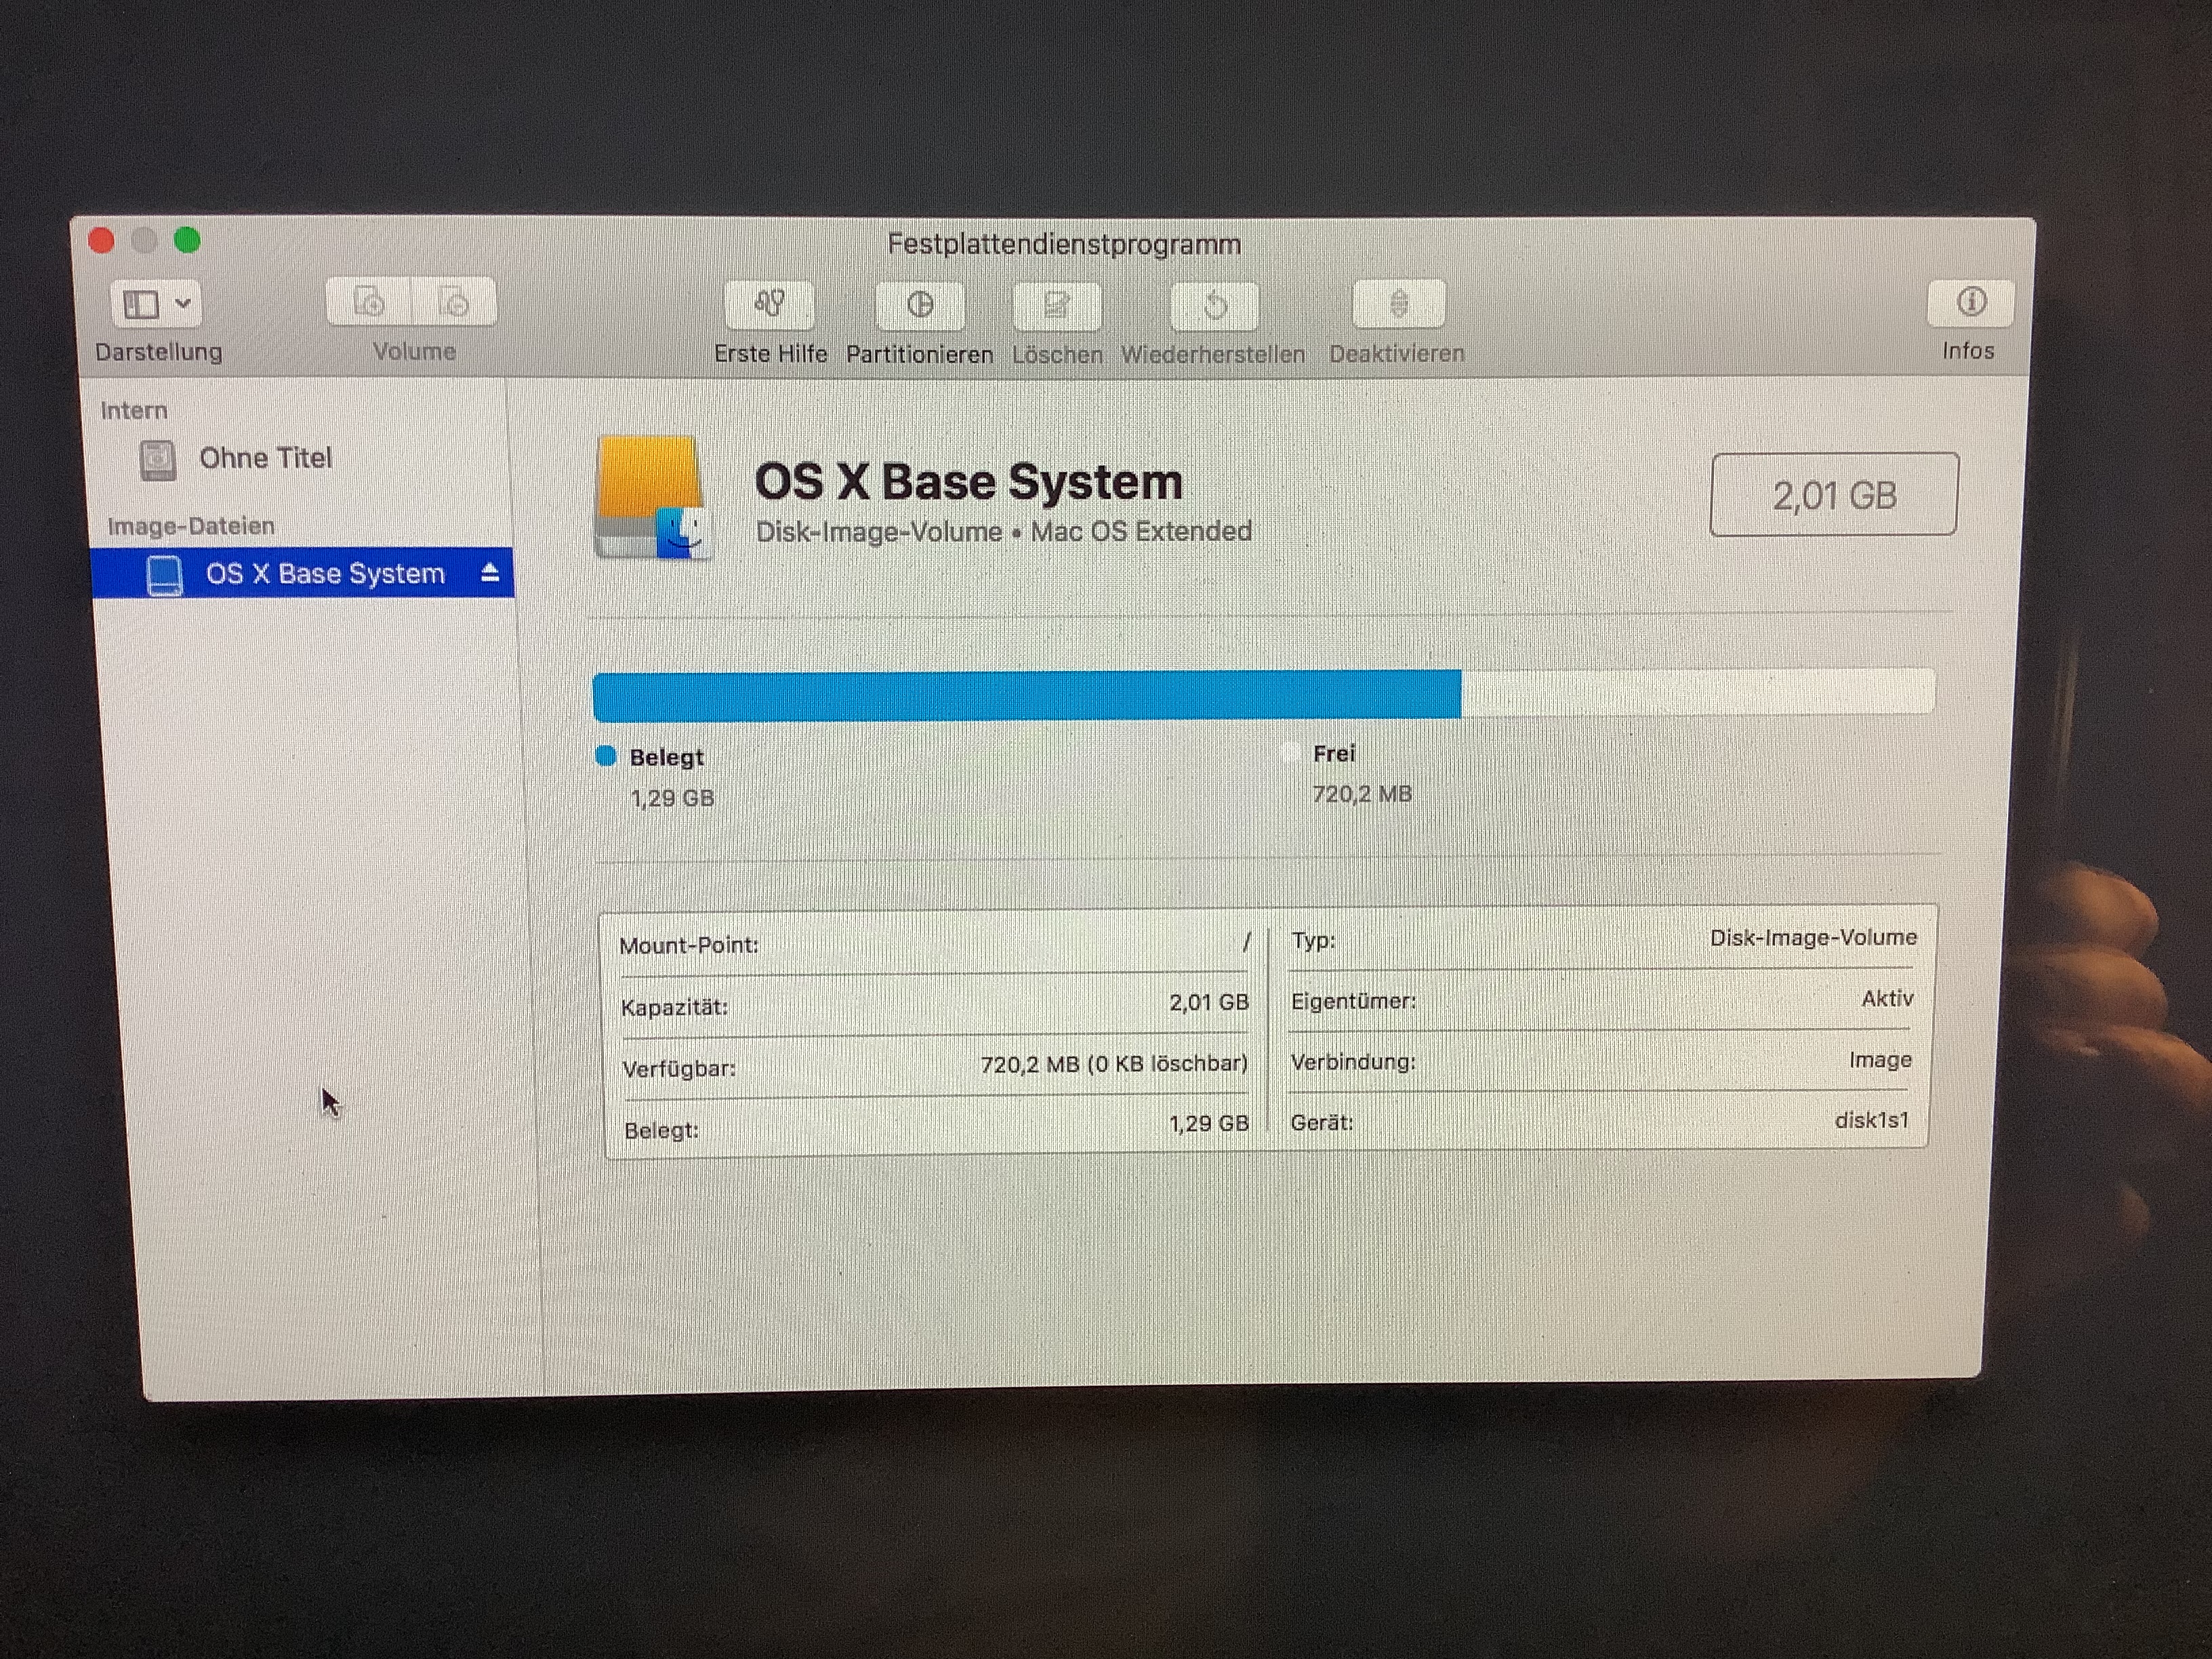2212x1659 pixels.
Task: Click the add volume icon
Action: tap(369, 301)
